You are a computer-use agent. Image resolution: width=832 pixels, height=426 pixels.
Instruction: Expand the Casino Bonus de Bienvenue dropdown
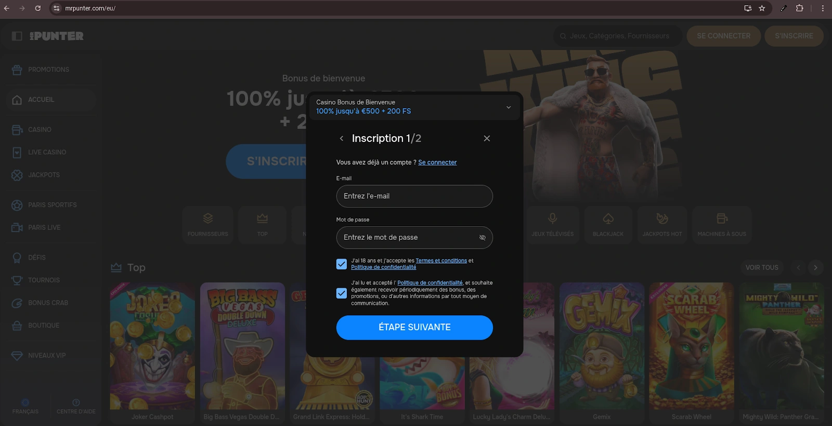508,107
